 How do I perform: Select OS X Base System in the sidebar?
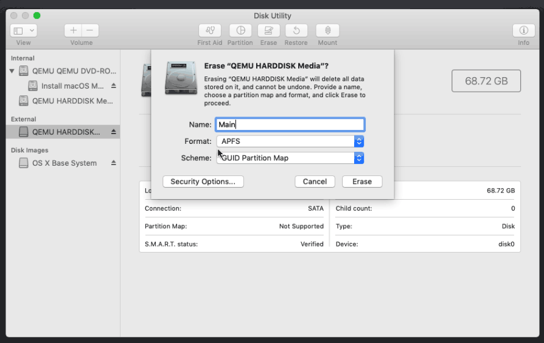(x=63, y=163)
